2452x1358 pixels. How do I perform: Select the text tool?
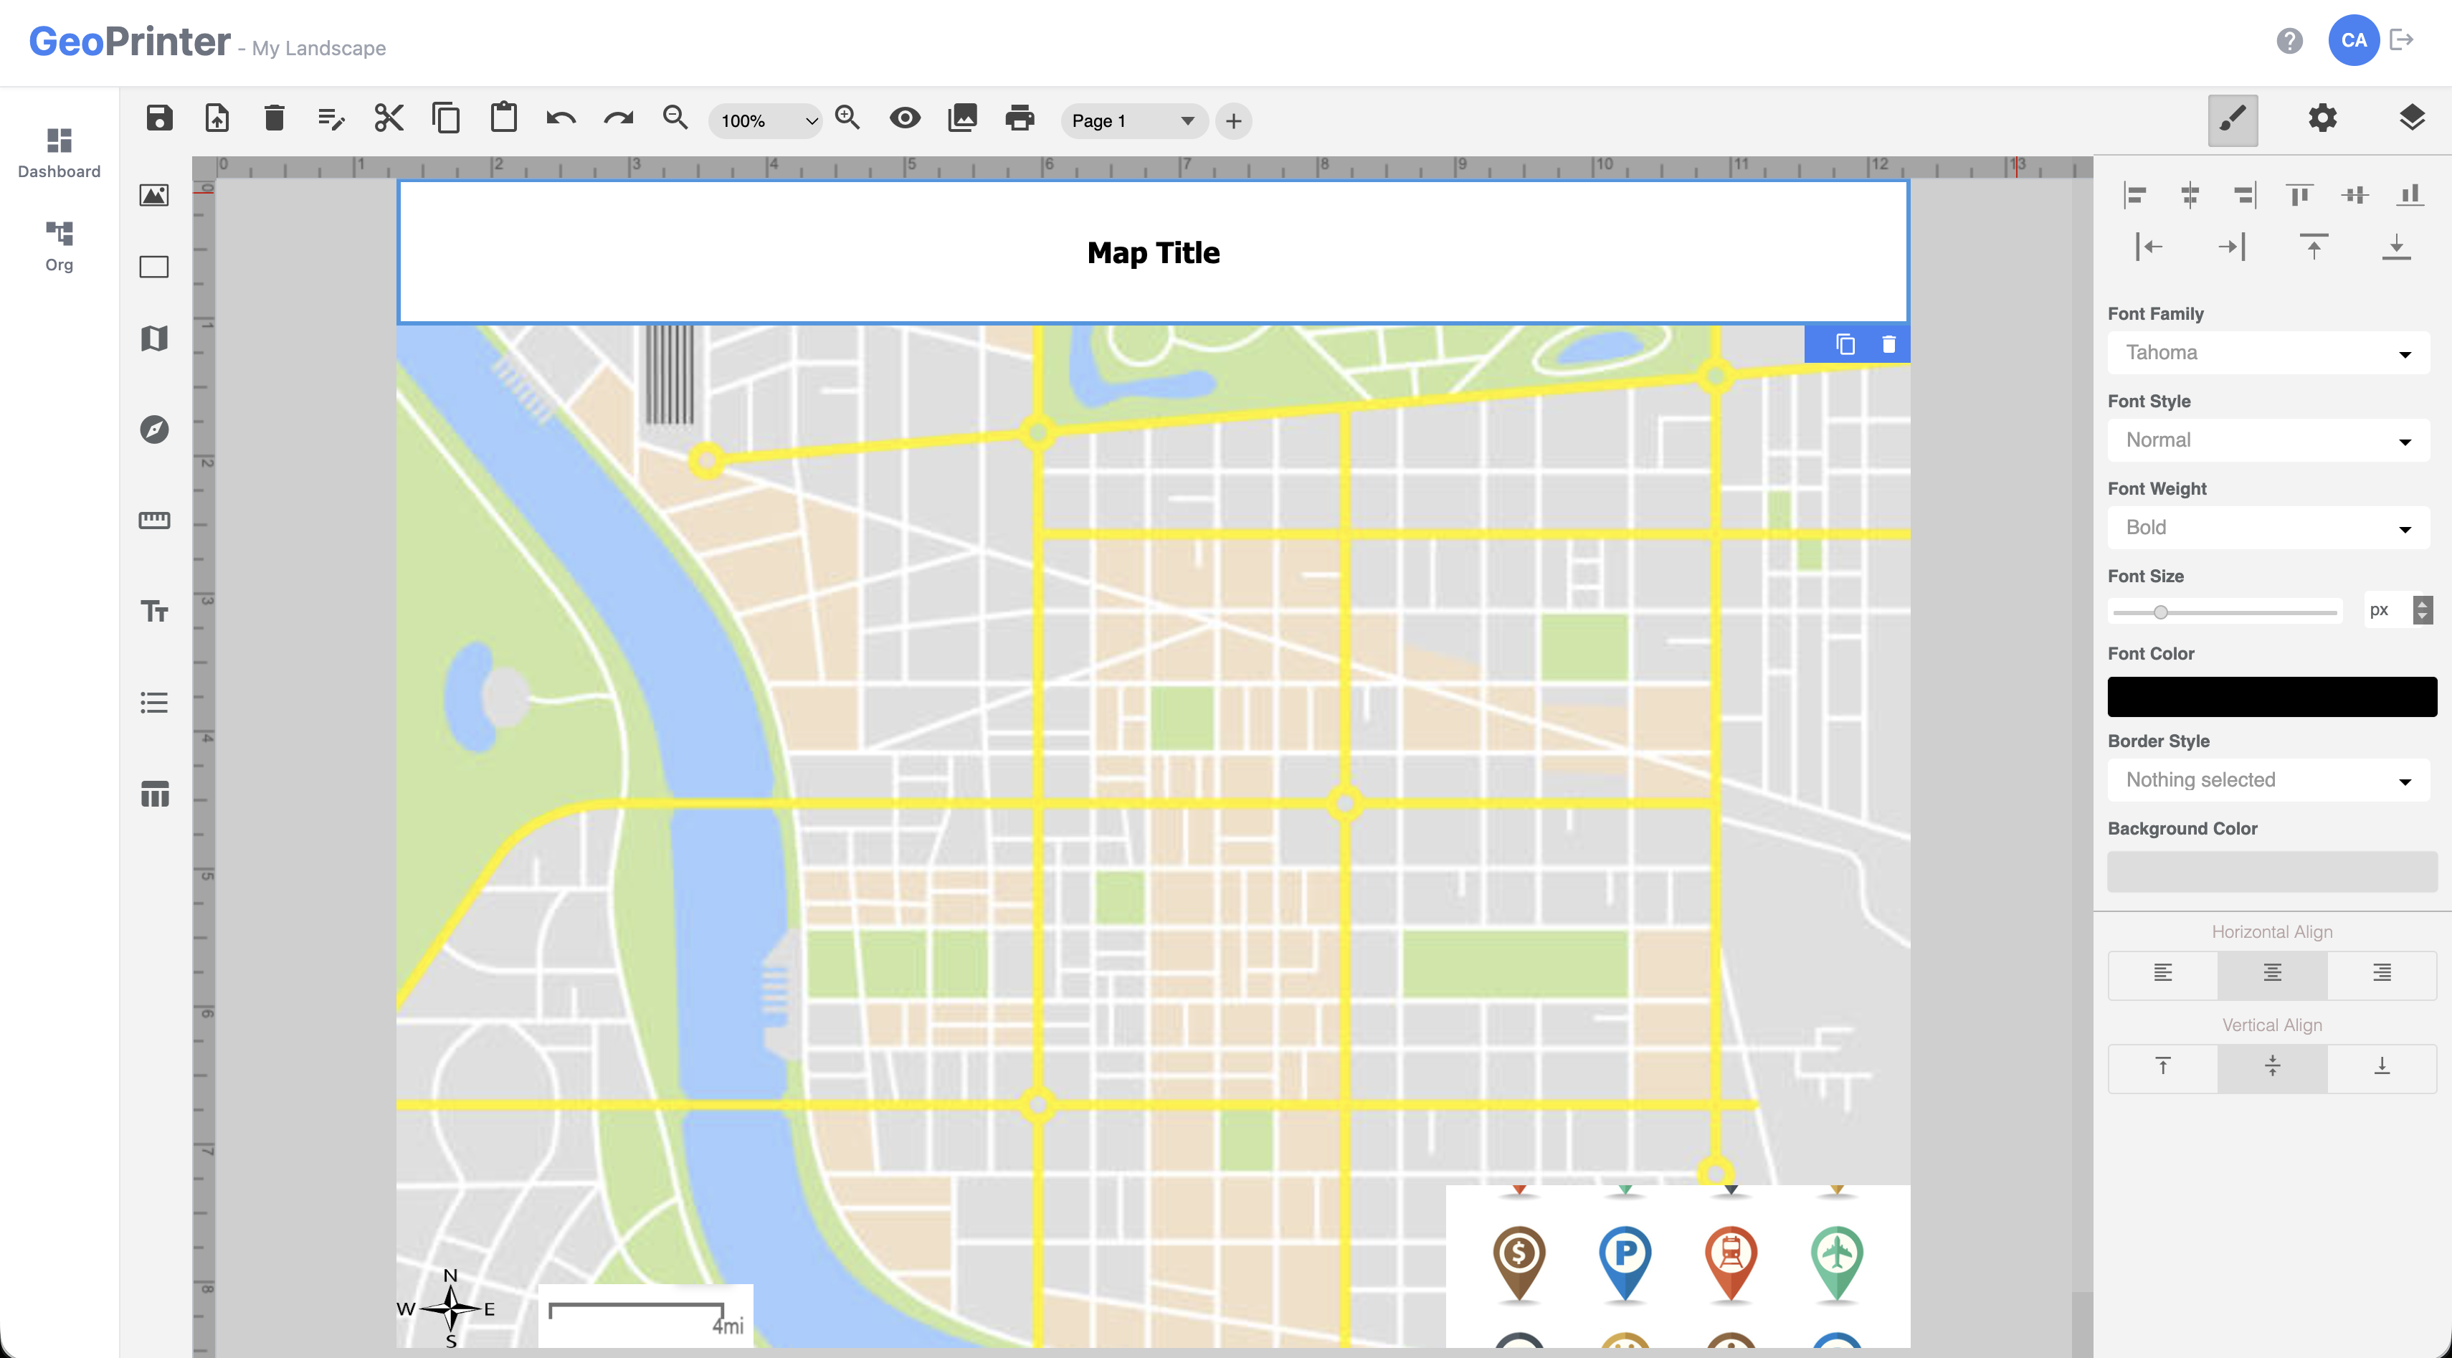pyautogui.click(x=154, y=611)
